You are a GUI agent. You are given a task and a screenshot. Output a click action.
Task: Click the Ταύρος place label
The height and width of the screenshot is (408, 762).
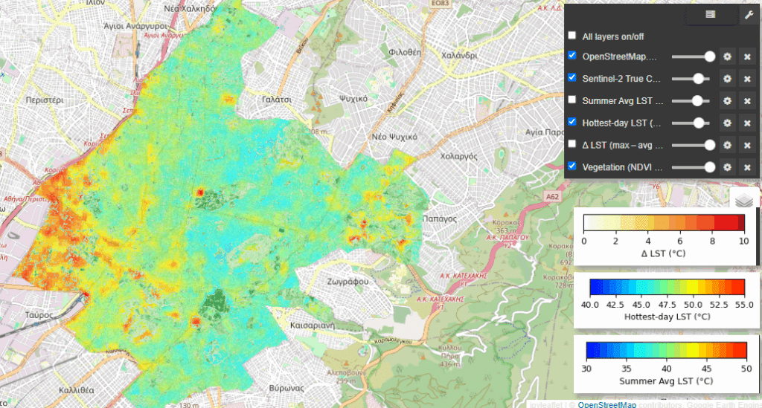click(x=39, y=315)
